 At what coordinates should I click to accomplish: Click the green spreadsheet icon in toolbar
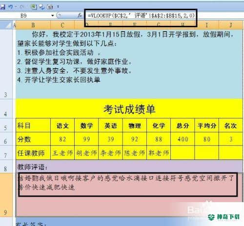tap(34, 7)
